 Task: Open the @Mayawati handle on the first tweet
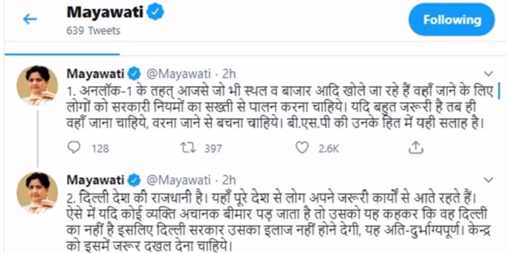pos(179,74)
